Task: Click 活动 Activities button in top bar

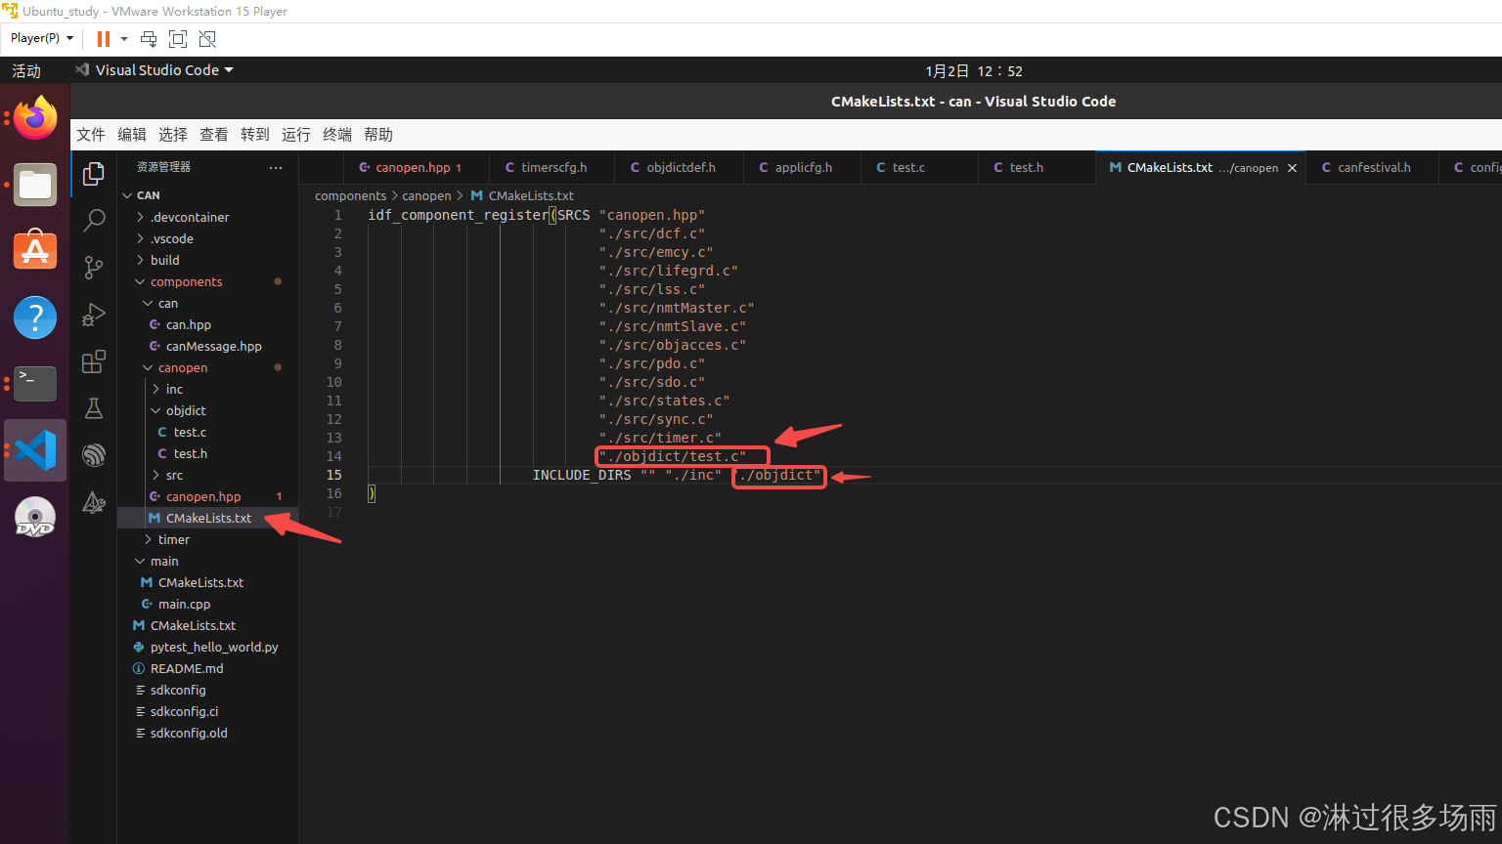Action: [x=26, y=70]
